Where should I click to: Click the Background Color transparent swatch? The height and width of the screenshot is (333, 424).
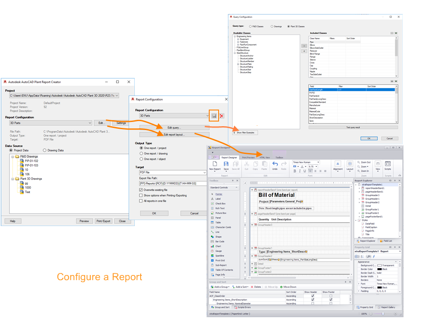379,265
